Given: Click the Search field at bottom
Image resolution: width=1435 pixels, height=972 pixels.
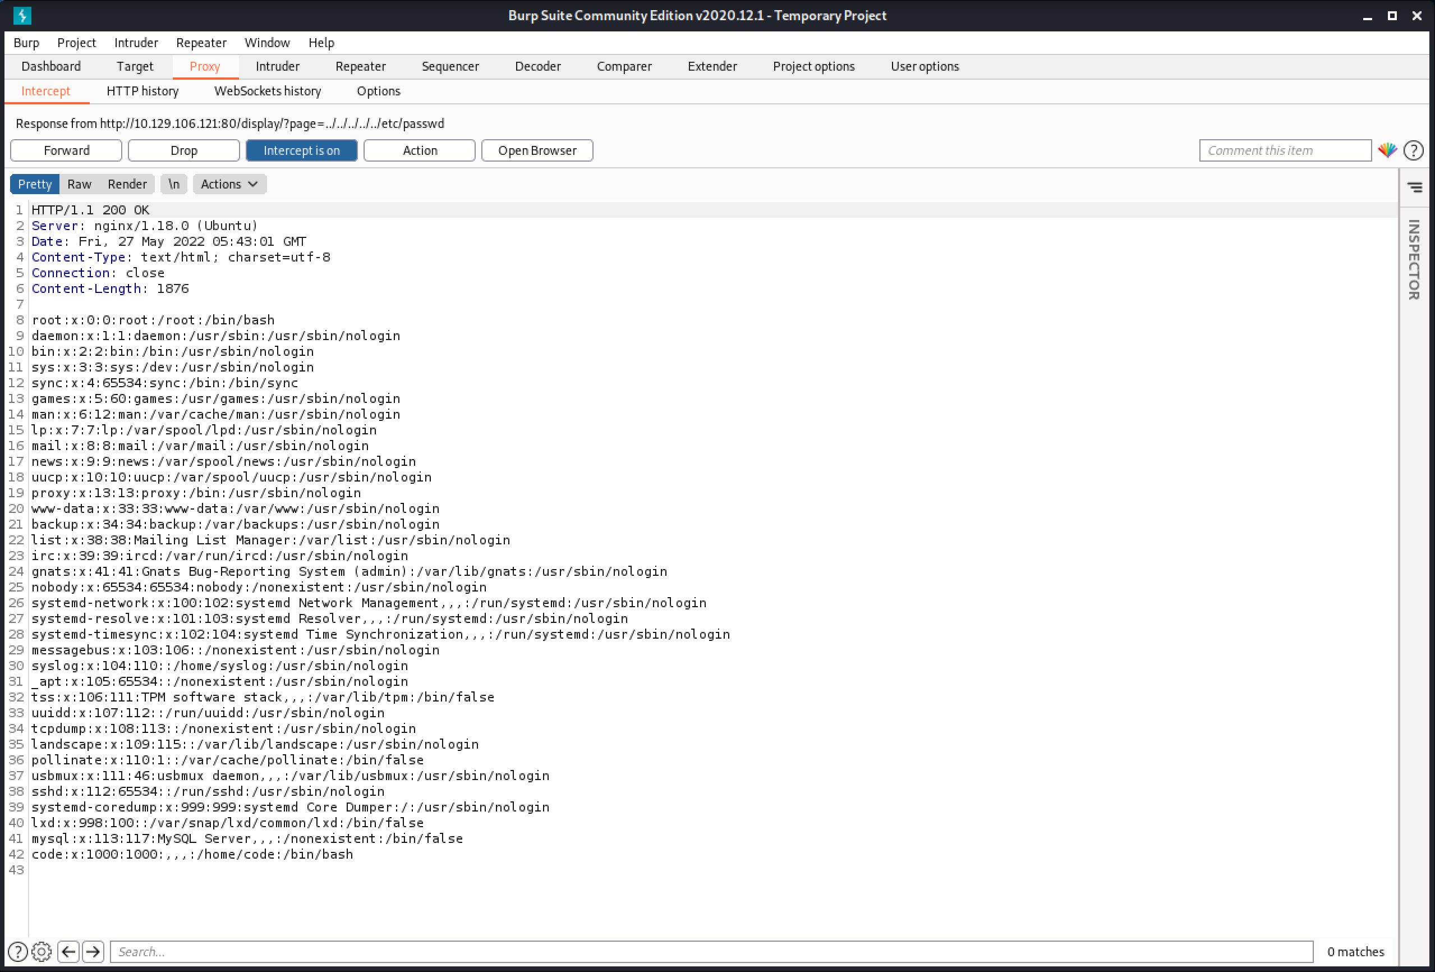Looking at the screenshot, I should (x=711, y=952).
